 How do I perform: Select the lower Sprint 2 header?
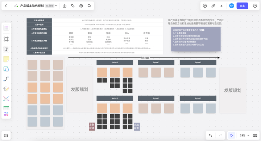click(x=156, y=98)
